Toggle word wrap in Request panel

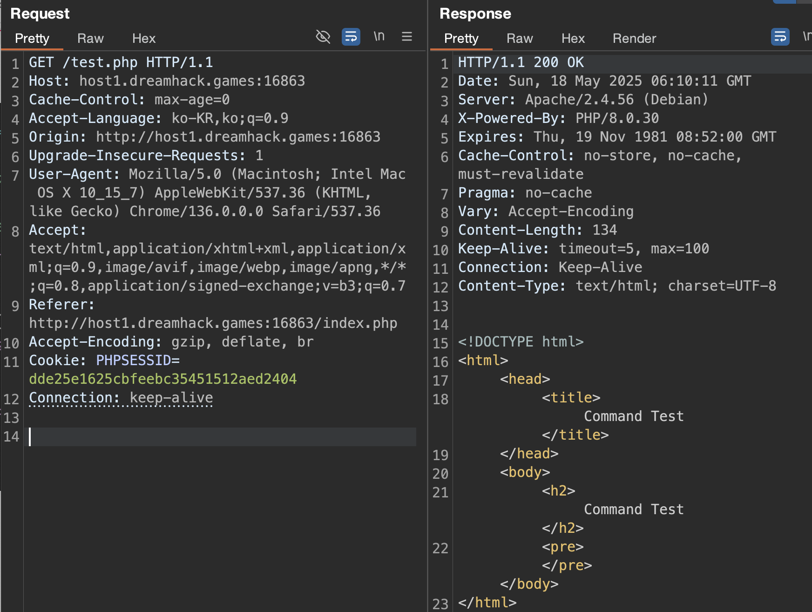pyautogui.click(x=351, y=36)
